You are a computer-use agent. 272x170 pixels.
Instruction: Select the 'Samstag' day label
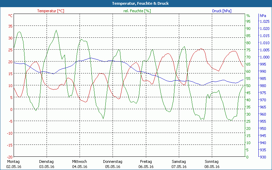coord(179,162)
